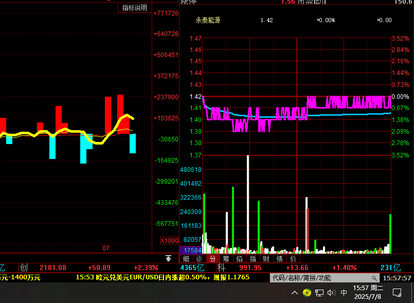The width and height of the screenshot is (414, 303).
Task: Open the 焰 tab
Action: [x=240, y=259]
